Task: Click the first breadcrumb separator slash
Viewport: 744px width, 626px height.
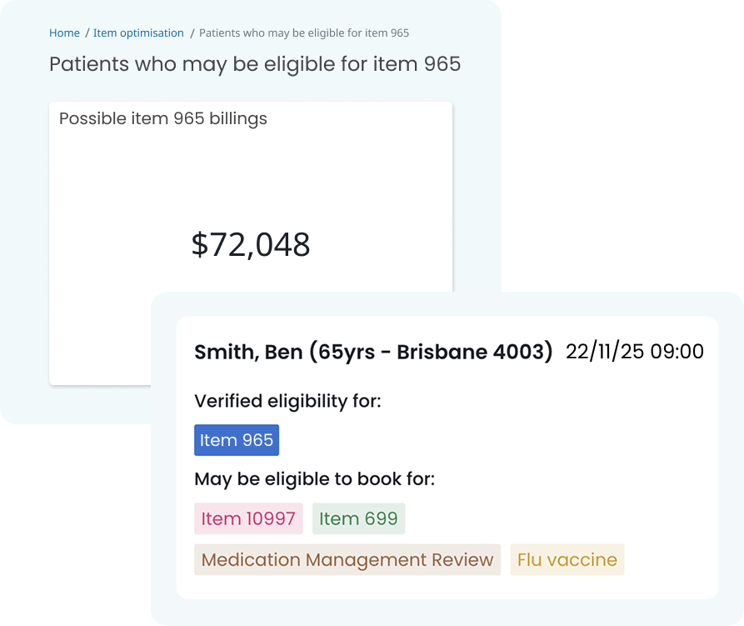Action: (87, 33)
